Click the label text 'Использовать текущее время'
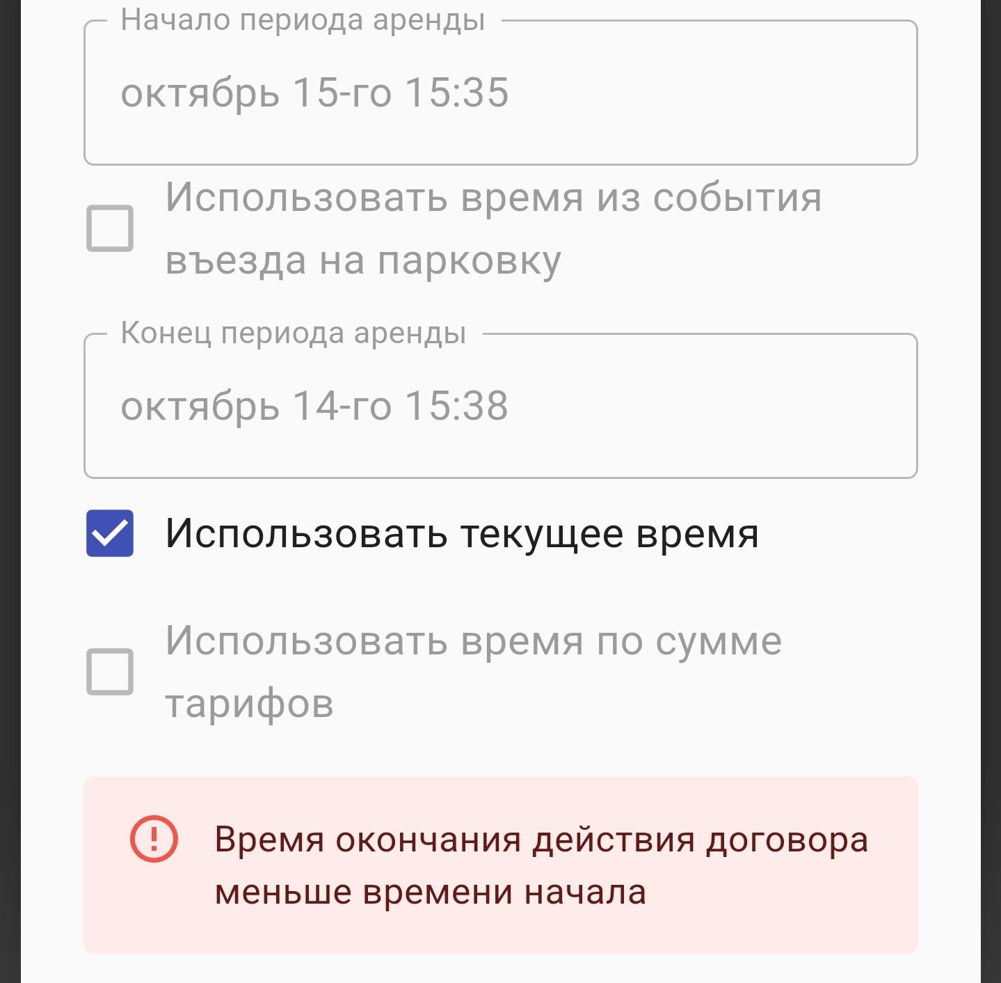 [x=461, y=534]
